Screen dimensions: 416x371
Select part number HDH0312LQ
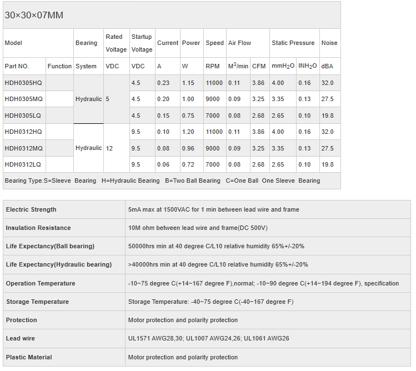pyautogui.click(x=23, y=165)
